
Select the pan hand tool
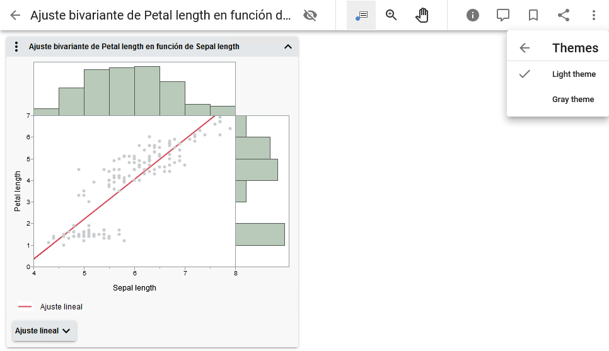point(422,15)
